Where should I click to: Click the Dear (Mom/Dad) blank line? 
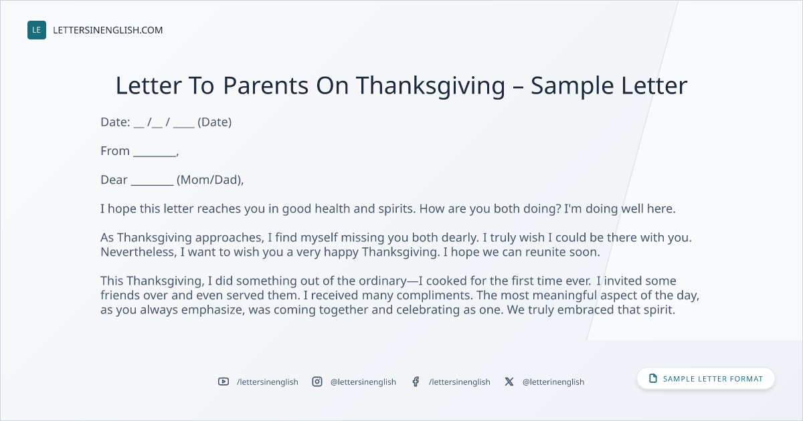[x=152, y=181]
